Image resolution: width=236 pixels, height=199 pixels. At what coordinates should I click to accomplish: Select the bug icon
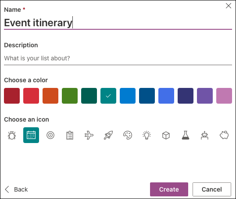click(x=12, y=135)
